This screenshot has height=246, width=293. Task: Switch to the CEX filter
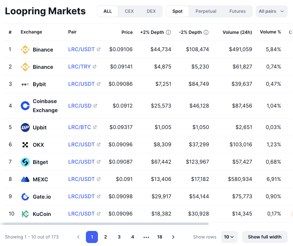[x=129, y=11]
